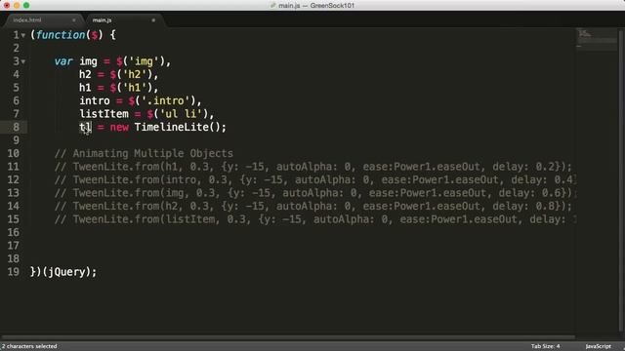The image size is (625, 351).
Task: Click the jQuery word on line 19
Action: [x=67, y=272]
